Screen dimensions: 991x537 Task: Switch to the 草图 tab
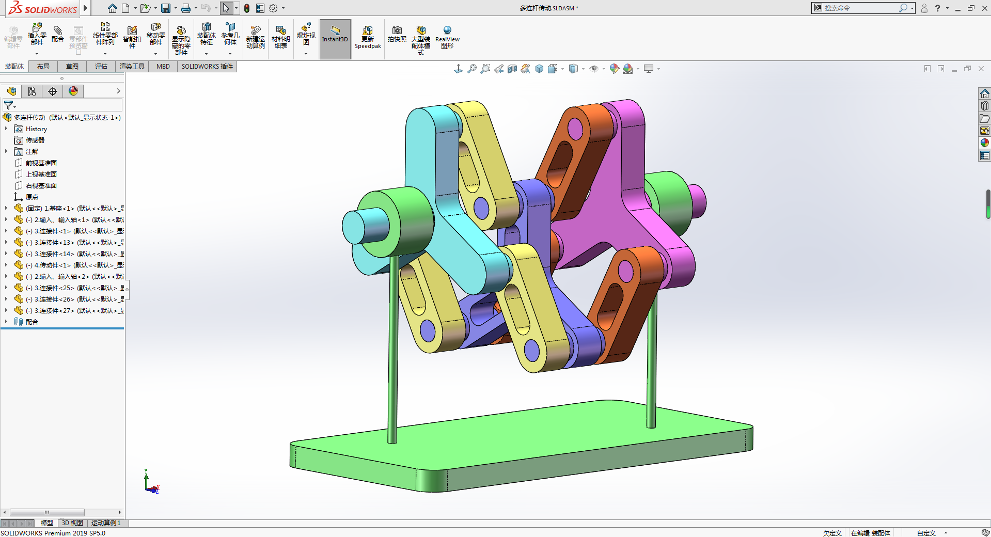coord(72,67)
